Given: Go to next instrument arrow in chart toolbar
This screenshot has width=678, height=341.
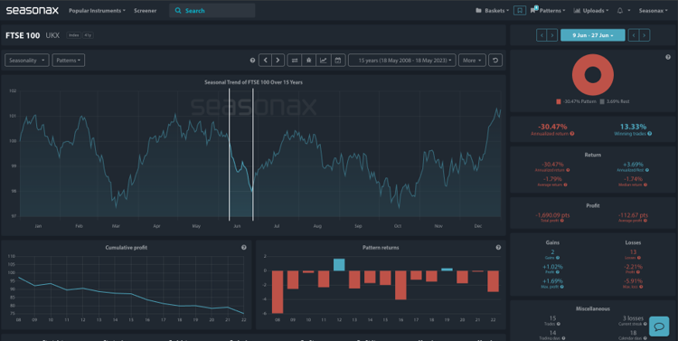Looking at the screenshot, I should tap(278, 61).
